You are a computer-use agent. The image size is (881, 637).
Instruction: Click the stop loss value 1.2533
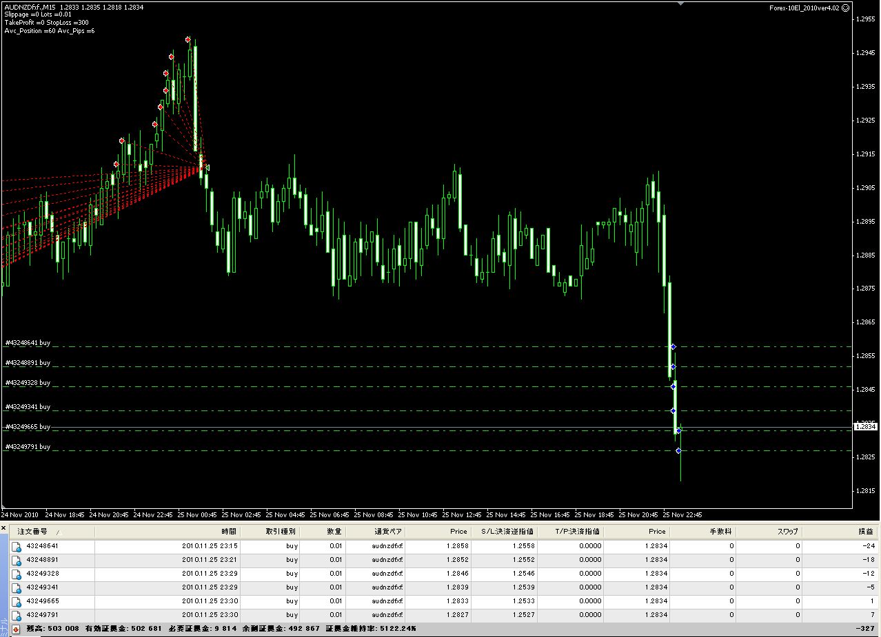coord(524,601)
